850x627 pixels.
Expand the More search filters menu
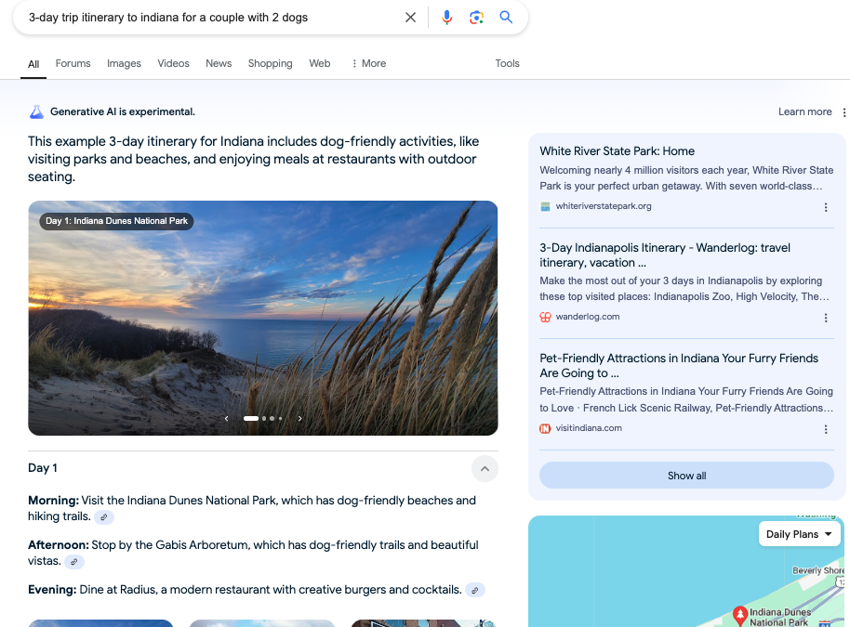coord(368,63)
